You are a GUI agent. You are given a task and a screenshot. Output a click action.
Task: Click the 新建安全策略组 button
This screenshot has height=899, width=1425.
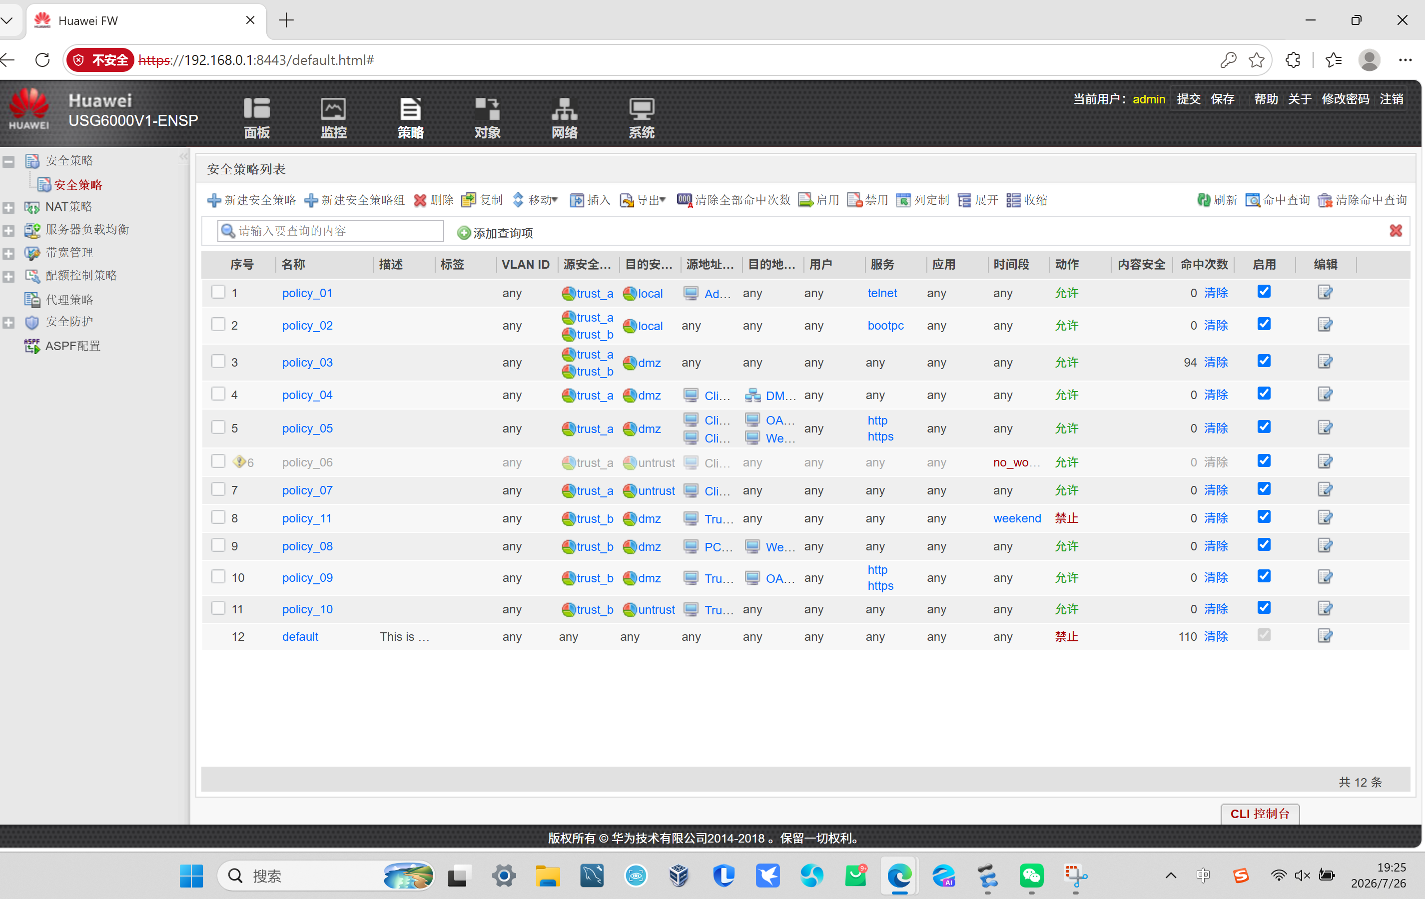354,200
